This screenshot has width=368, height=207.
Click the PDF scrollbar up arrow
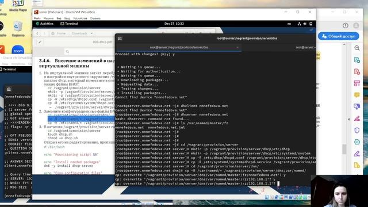pyautogui.click(x=344, y=44)
